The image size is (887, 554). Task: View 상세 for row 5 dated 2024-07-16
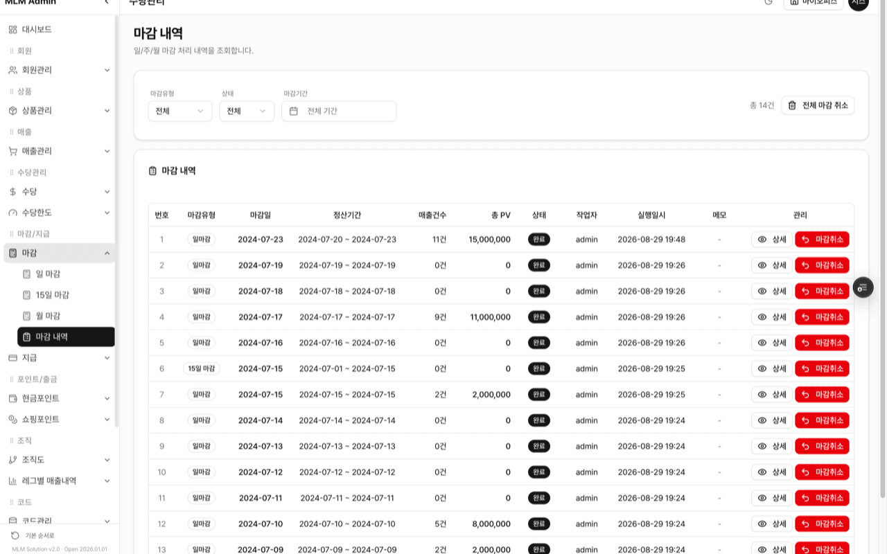(772, 343)
